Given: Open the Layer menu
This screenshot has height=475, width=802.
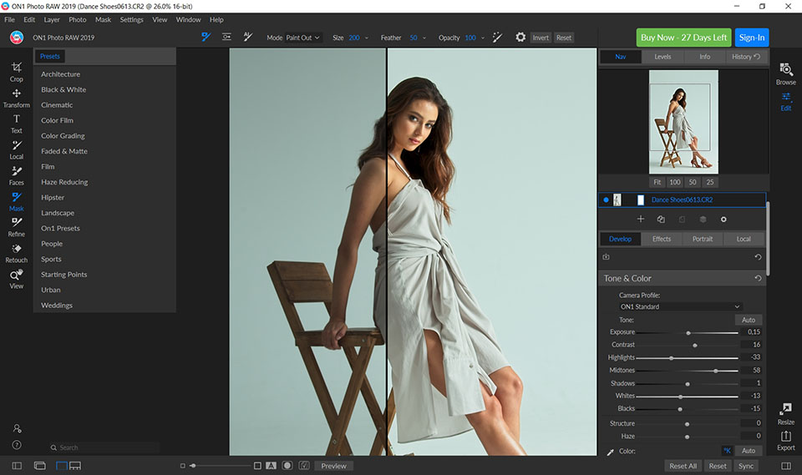Looking at the screenshot, I should tap(52, 19).
